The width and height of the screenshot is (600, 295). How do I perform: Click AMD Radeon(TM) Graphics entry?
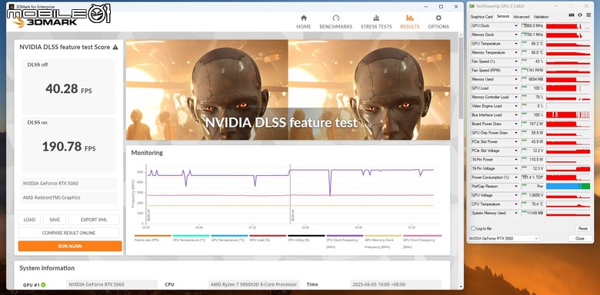tap(69, 198)
